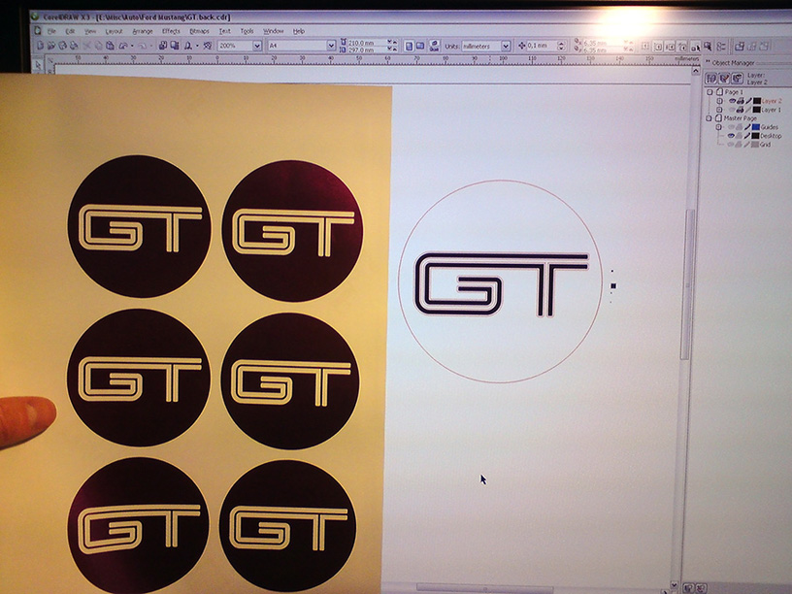Open the Units millimeters dropdown
The height and width of the screenshot is (594, 792).
(x=506, y=46)
